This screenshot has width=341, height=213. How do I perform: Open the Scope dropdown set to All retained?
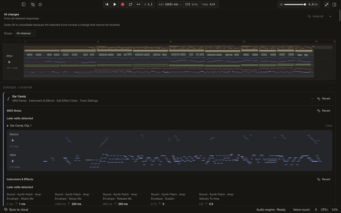(x=25, y=33)
